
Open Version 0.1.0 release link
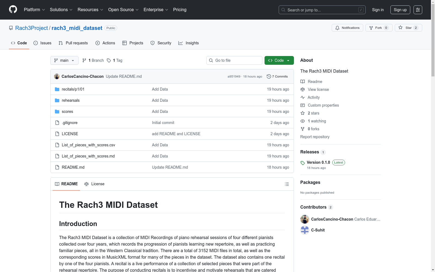[318, 162]
